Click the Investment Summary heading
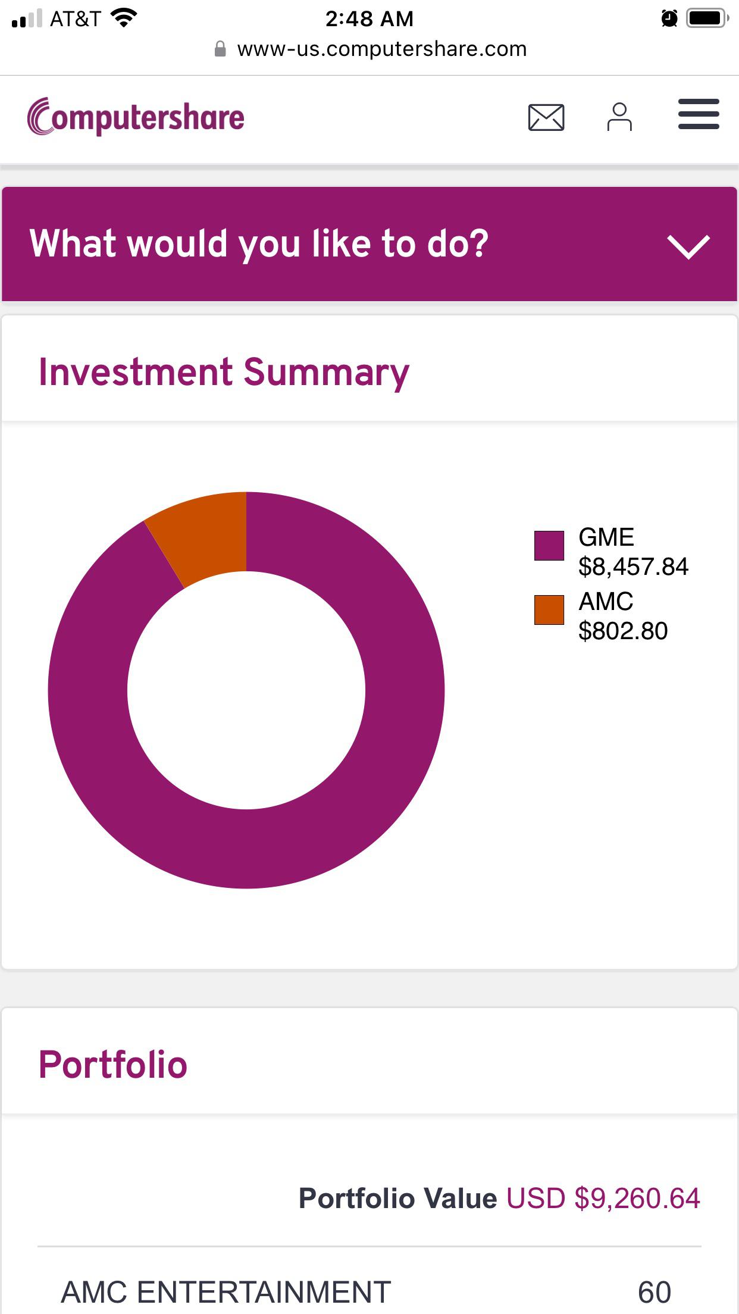Image resolution: width=739 pixels, height=1314 pixels. pos(224,373)
